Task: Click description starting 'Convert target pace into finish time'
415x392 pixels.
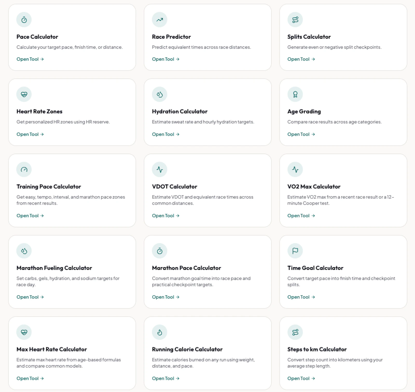Action: pos(341,281)
